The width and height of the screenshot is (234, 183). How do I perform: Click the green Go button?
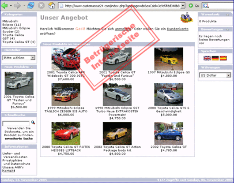[193, 6]
